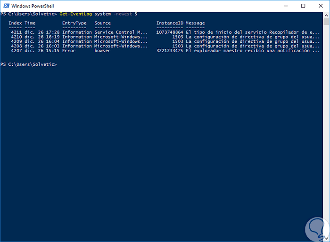Click index value 4211
330x242 pixels.
pos(16,32)
